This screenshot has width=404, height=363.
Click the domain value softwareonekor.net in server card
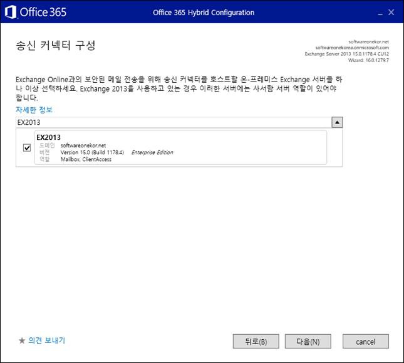(x=83, y=145)
